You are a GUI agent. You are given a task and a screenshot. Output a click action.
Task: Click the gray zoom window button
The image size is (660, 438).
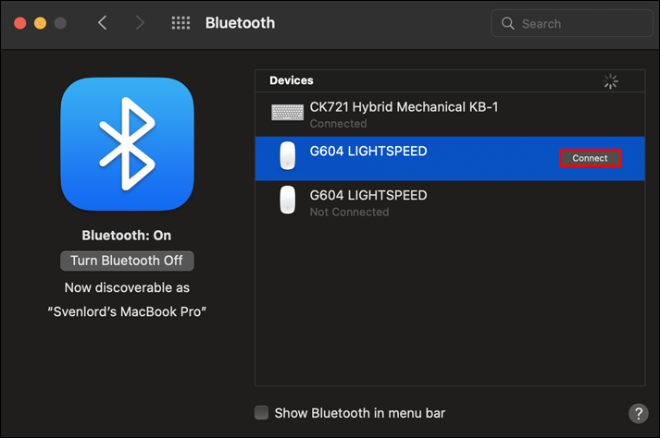point(60,23)
